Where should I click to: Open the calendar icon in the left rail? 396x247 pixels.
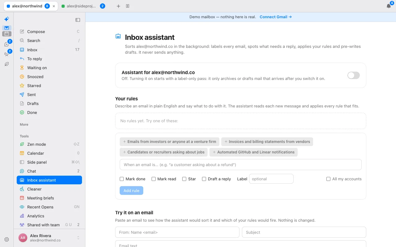[x=6, y=34]
